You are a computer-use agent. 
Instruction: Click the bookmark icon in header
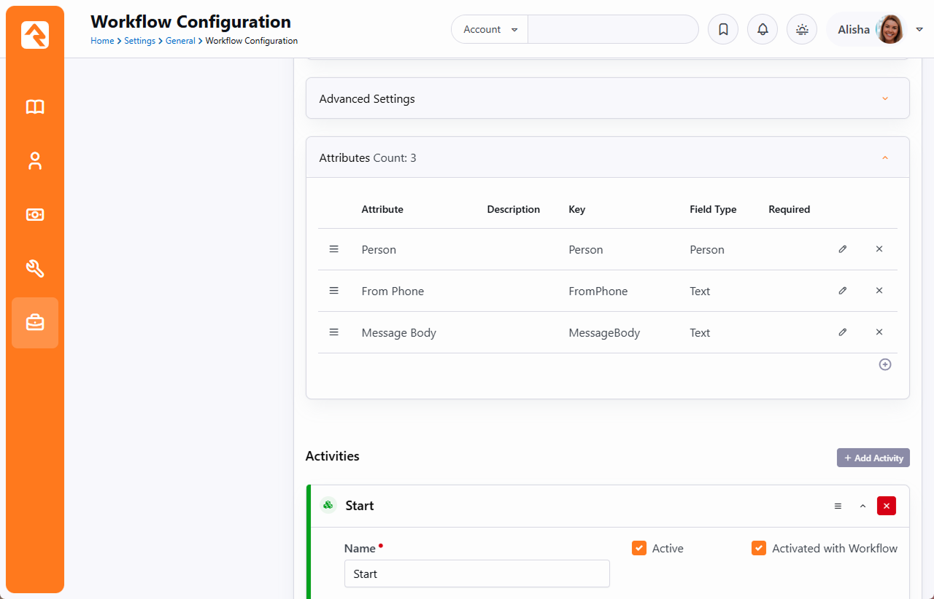[x=723, y=30]
